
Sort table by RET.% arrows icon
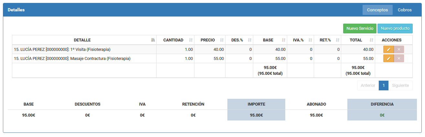click(338, 40)
